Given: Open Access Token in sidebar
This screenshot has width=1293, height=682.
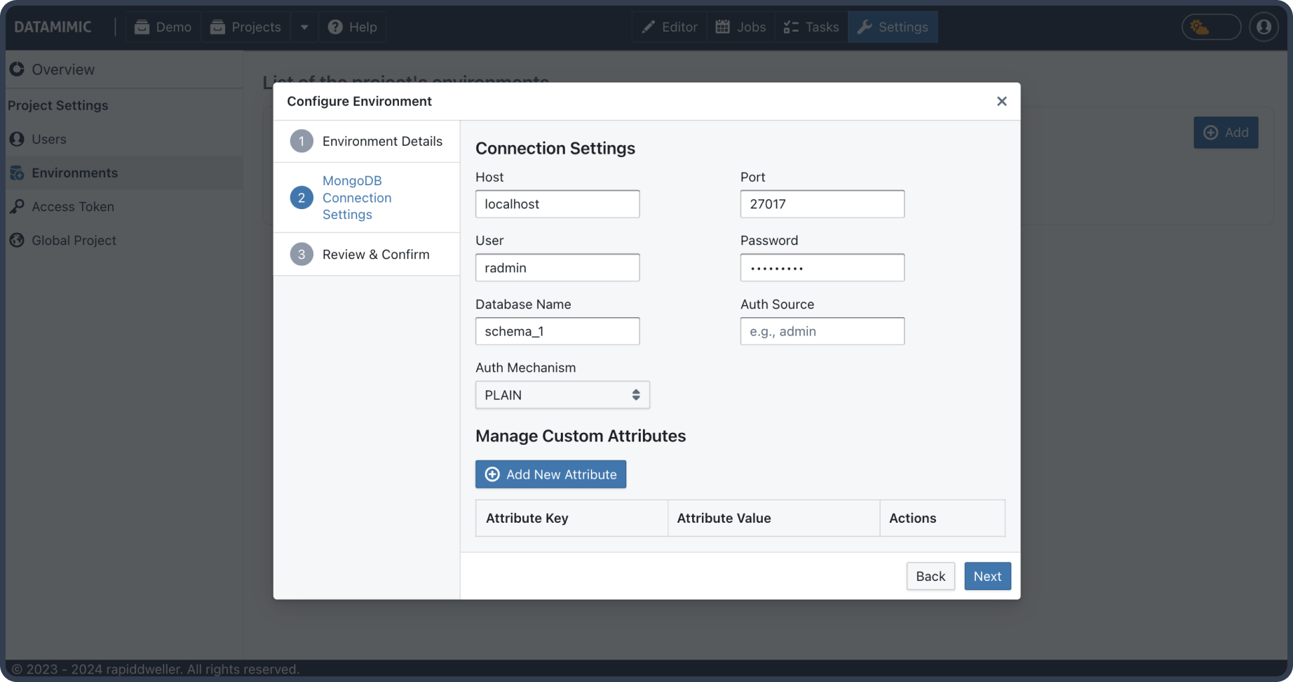Looking at the screenshot, I should [x=72, y=206].
